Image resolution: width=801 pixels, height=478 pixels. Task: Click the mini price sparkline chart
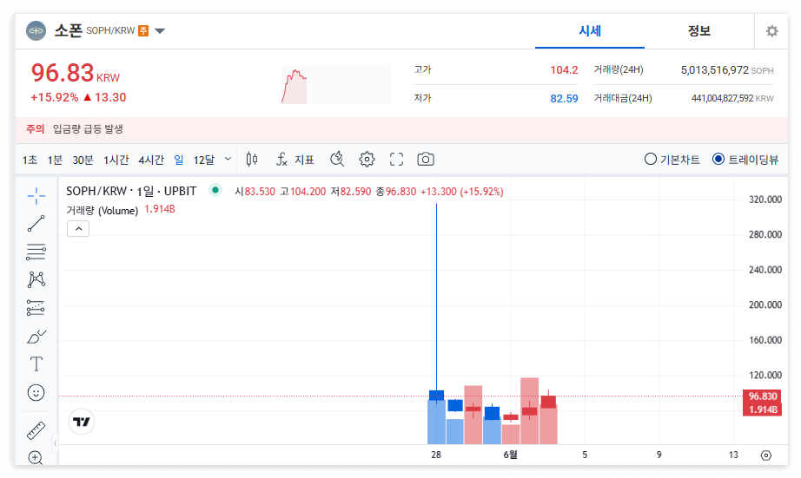click(x=336, y=85)
